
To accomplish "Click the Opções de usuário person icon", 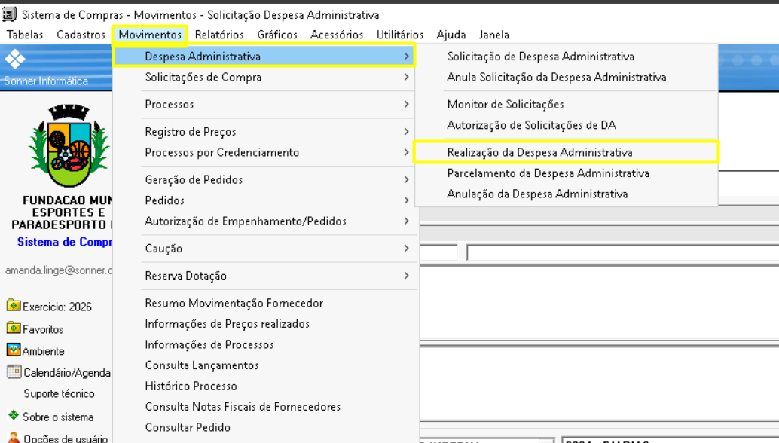I will click(x=14, y=438).
